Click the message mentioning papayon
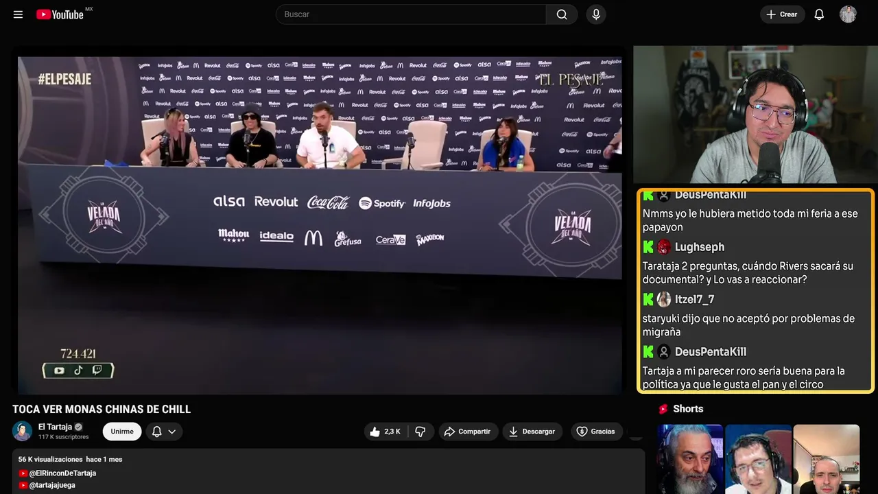Screen dimensions: 878x494 click(x=750, y=220)
